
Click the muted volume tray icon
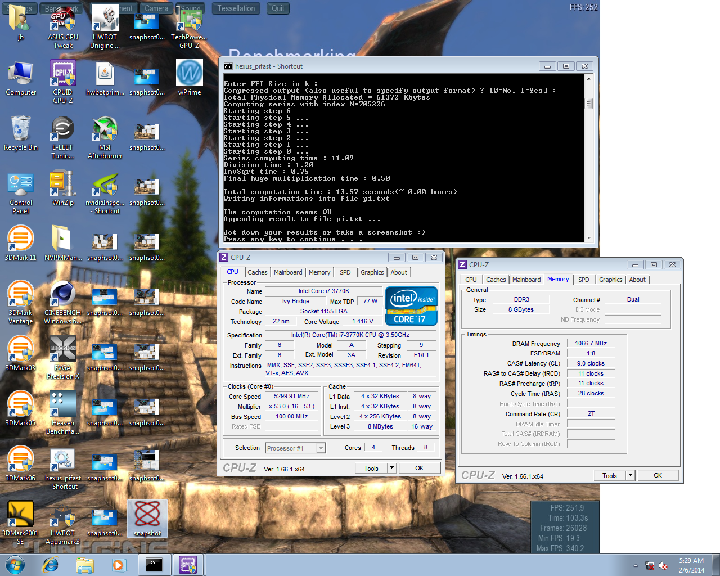663,565
